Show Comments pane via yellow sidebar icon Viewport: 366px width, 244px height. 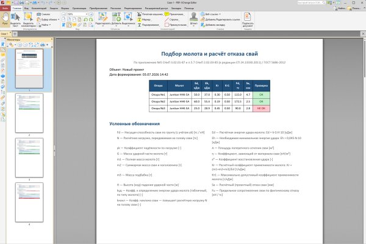tap(3, 55)
